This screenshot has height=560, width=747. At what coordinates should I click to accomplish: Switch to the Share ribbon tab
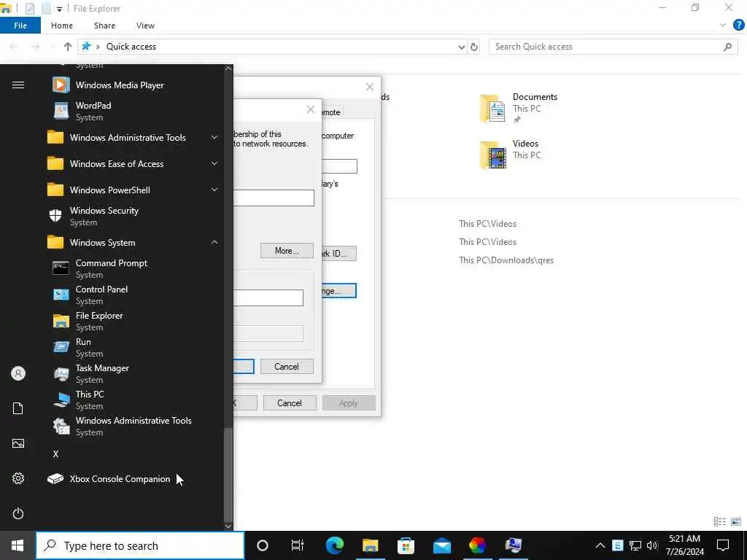pyautogui.click(x=104, y=26)
